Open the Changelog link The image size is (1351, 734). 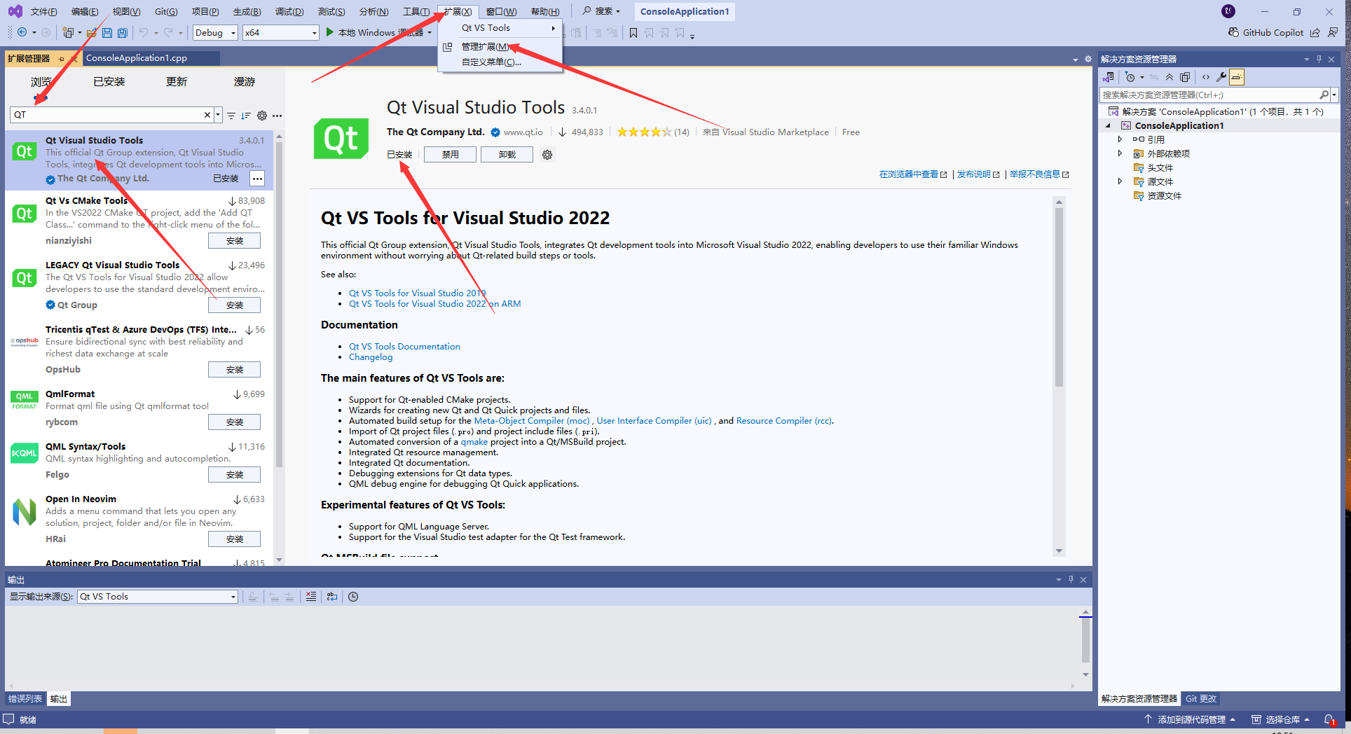point(371,357)
